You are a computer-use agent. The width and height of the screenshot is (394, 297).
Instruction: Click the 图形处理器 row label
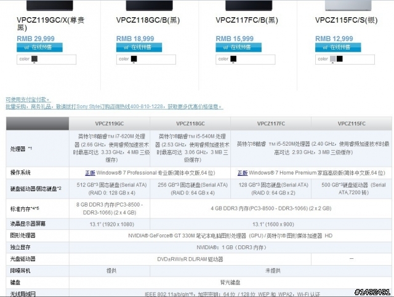point(23,236)
